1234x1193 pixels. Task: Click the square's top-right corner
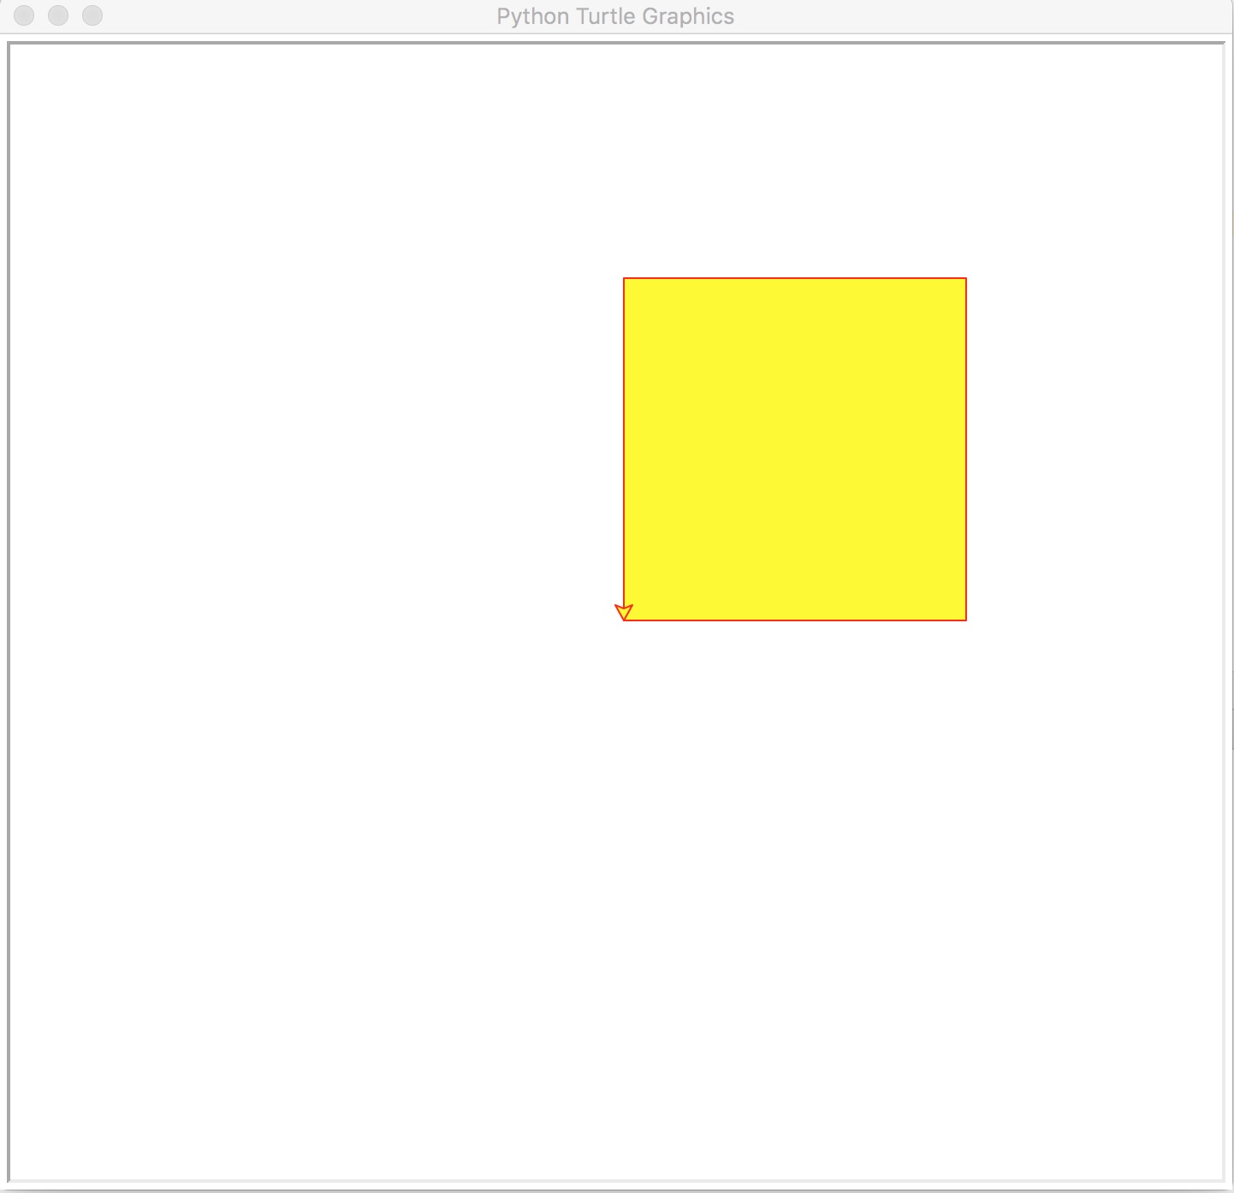pyautogui.click(x=966, y=278)
